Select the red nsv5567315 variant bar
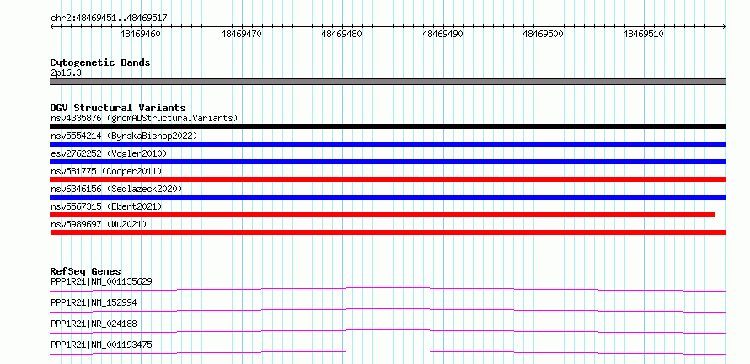The image size is (750, 364). pos(383,215)
